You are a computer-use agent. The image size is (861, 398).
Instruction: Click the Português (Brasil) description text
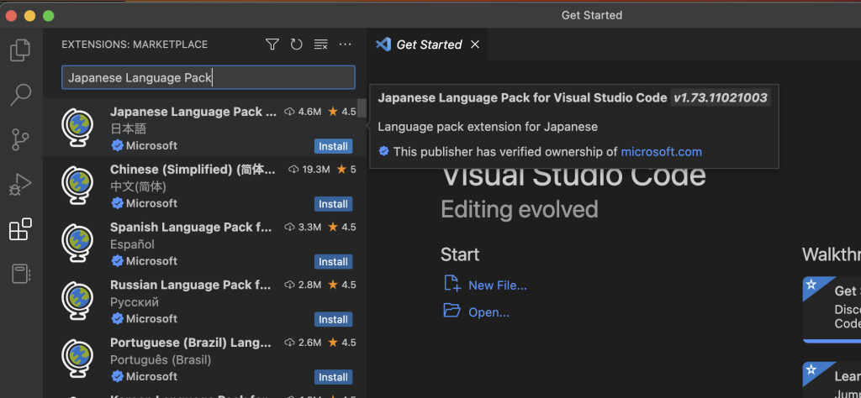click(161, 360)
